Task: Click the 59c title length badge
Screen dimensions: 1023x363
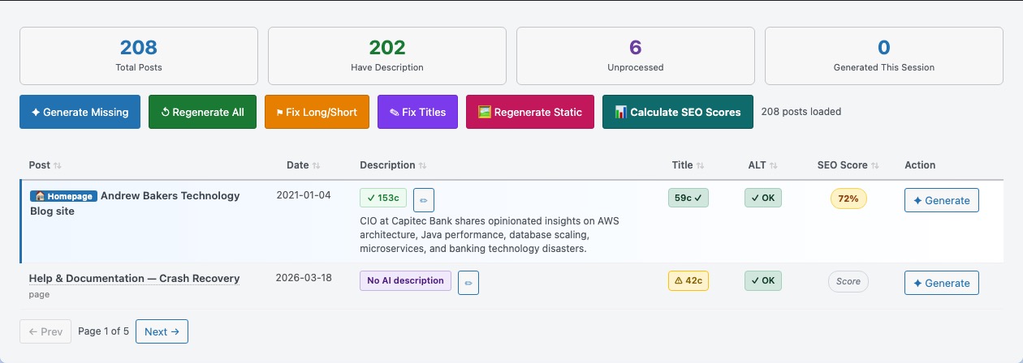Action: [688, 198]
